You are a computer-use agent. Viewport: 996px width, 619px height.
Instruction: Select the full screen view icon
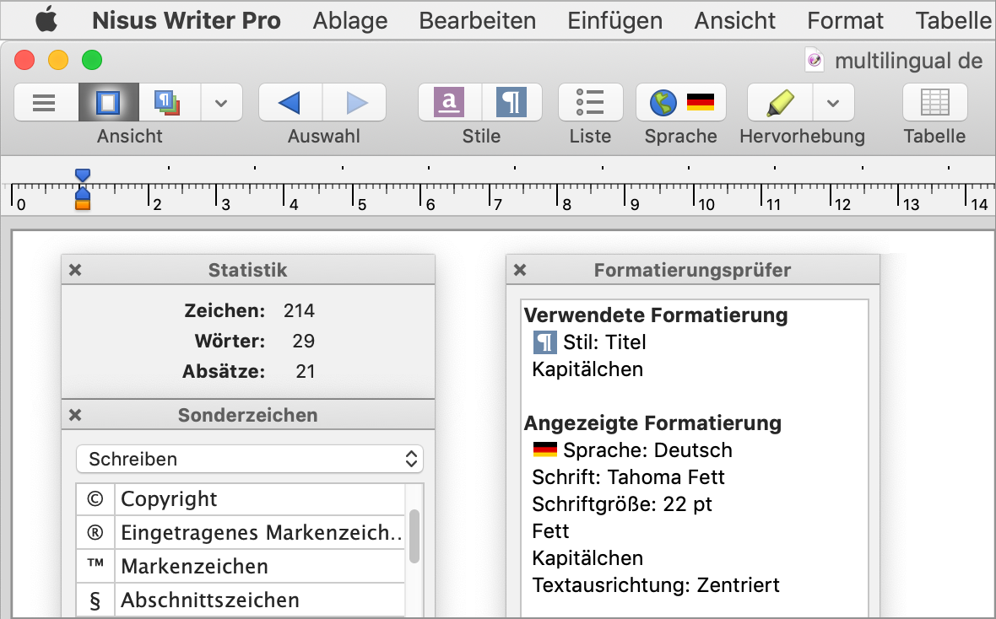[x=168, y=102]
